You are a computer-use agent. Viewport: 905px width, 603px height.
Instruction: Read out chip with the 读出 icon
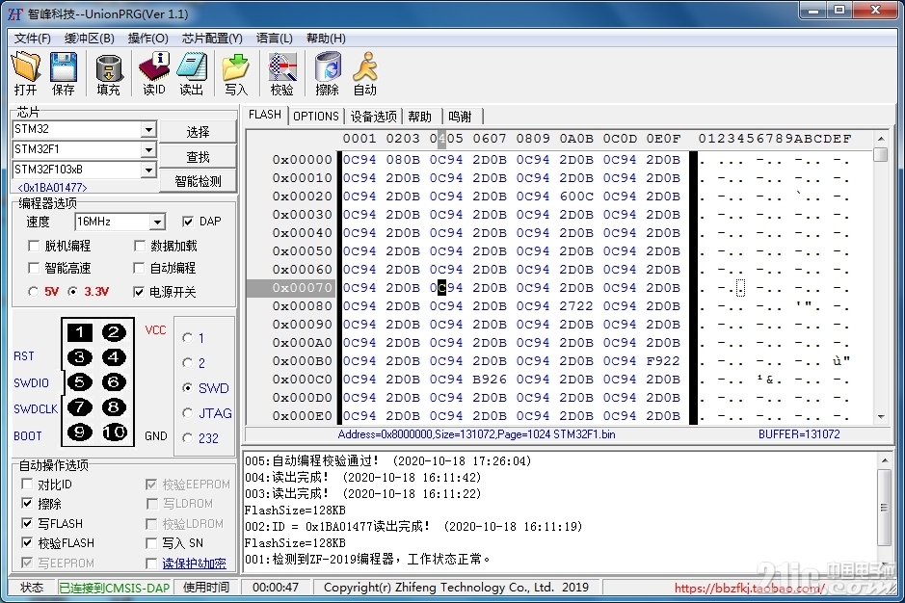(192, 73)
